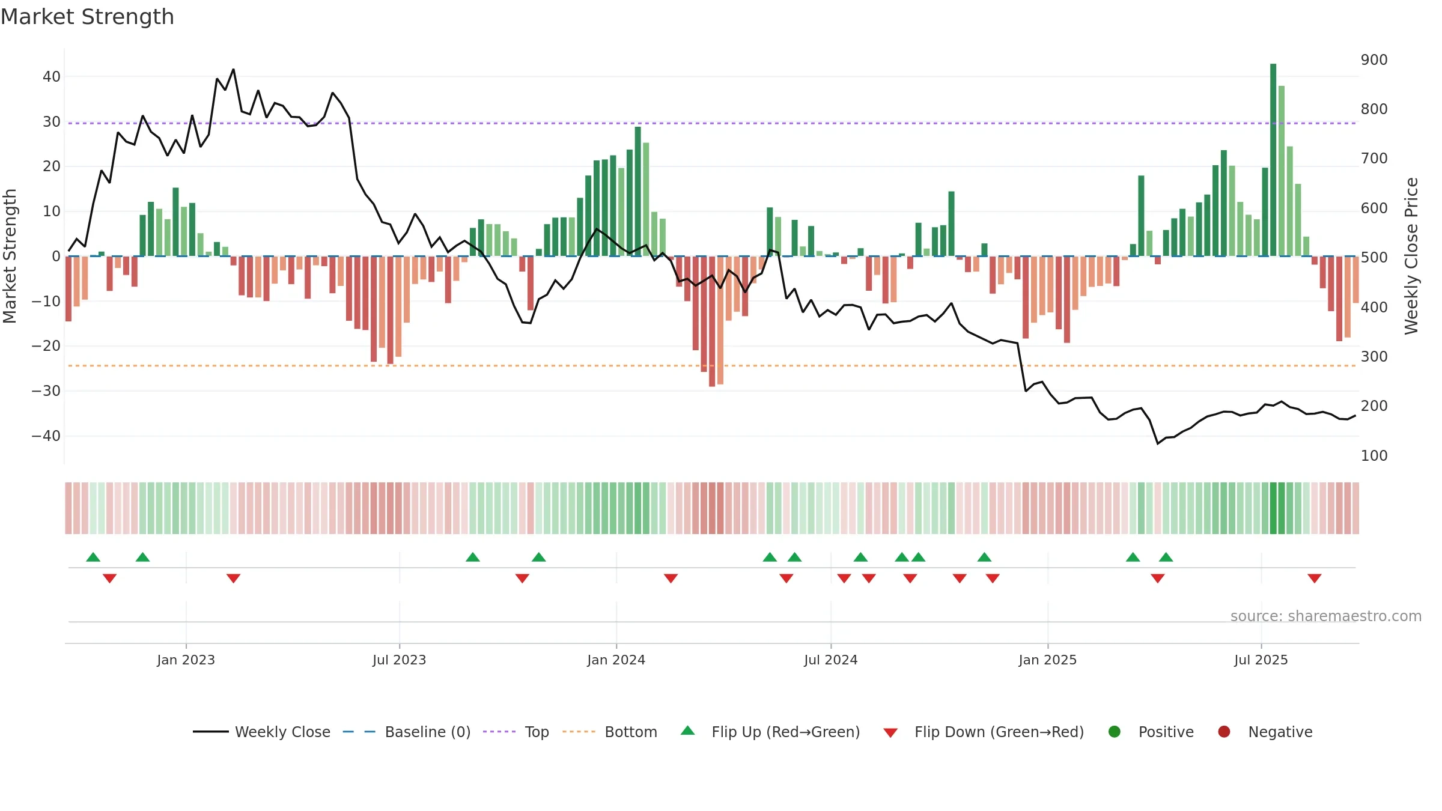Click the '20' tick on left axis
The height and width of the screenshot is (811, 1442).
click(x=52, y=166)
